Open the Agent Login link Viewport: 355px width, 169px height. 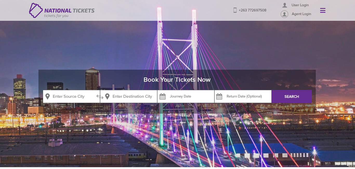pos(301,14)
